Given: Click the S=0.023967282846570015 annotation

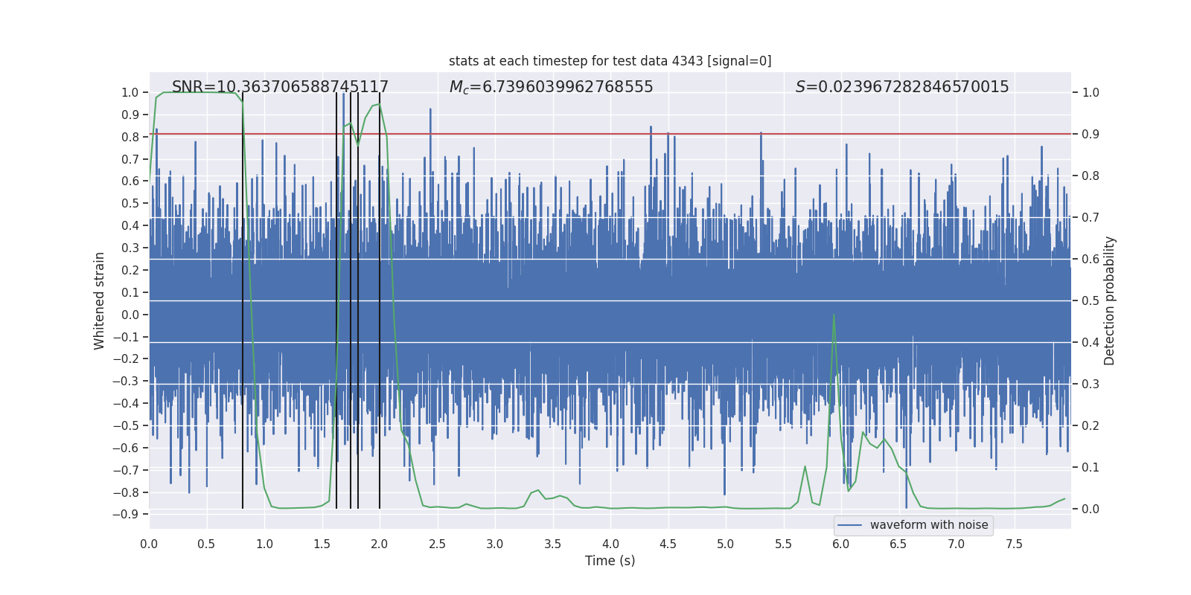Looking at the screenshot, I should 902,87.
